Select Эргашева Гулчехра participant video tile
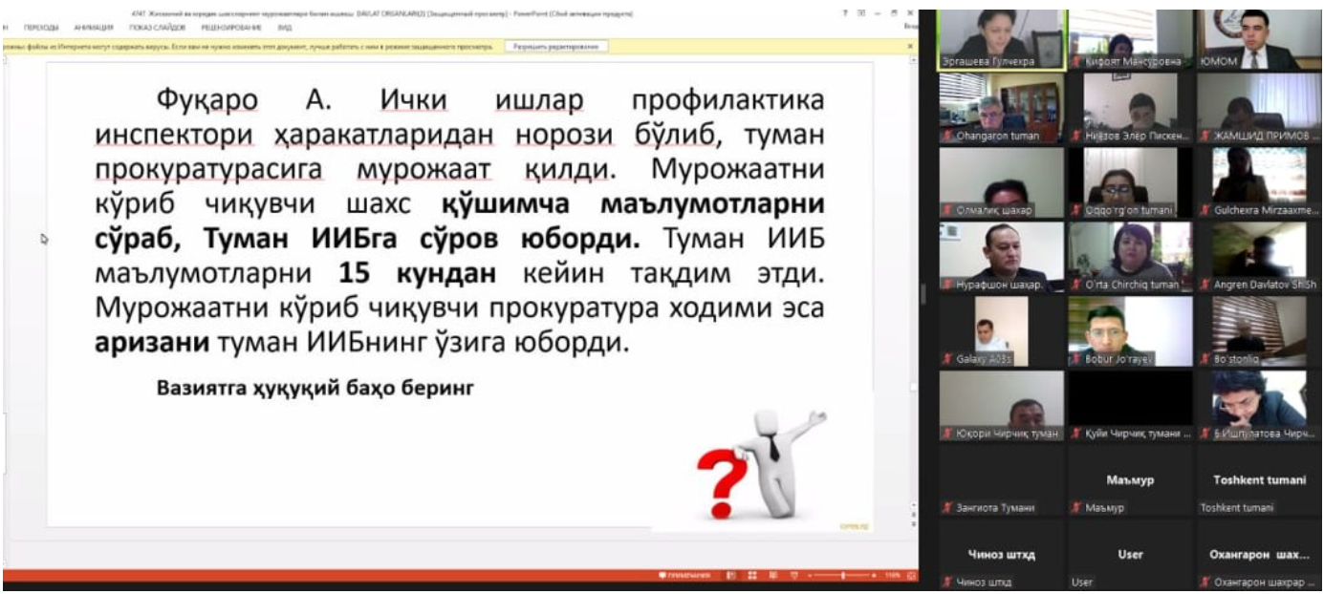Image resolution: width=1324 pixels, height=594 pixels. [x=1001, y=38]
